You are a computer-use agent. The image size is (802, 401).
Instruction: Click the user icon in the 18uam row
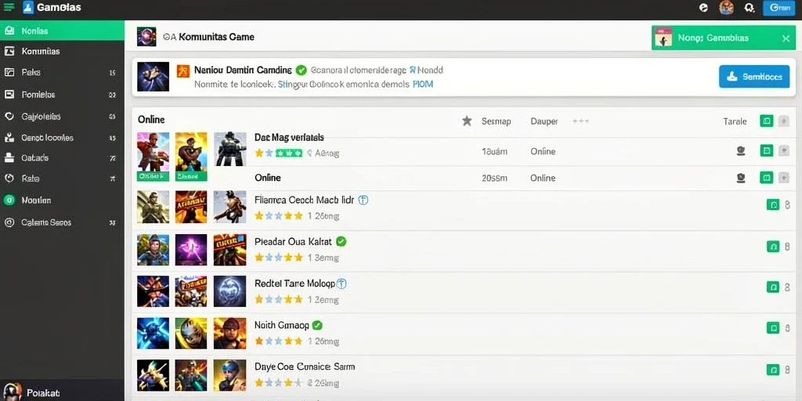[x=740, y=151]
